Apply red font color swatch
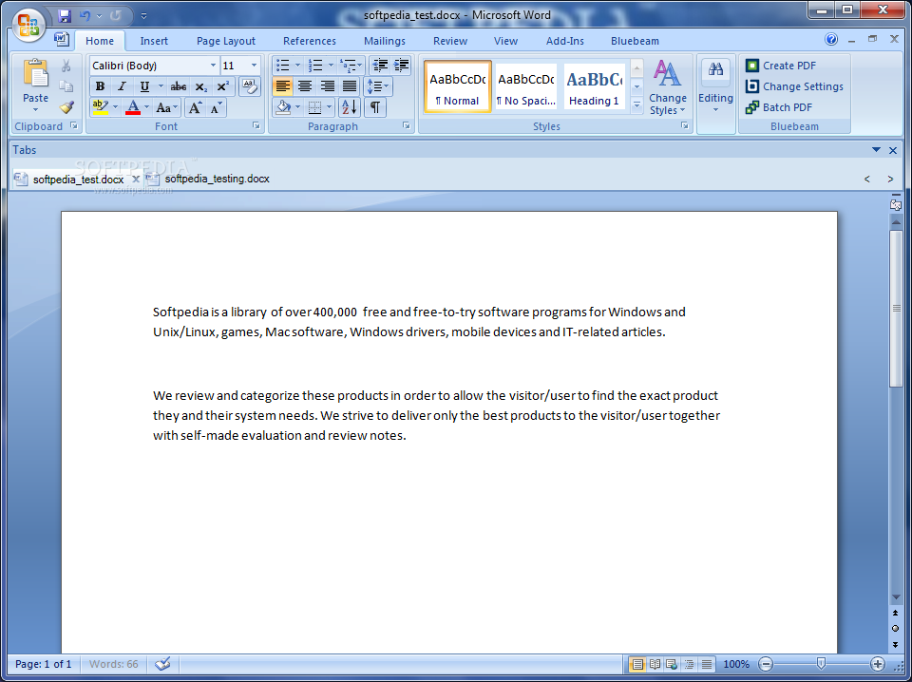Image resolution: width=912 pixels, height=682 pixels. coord(133,107)
